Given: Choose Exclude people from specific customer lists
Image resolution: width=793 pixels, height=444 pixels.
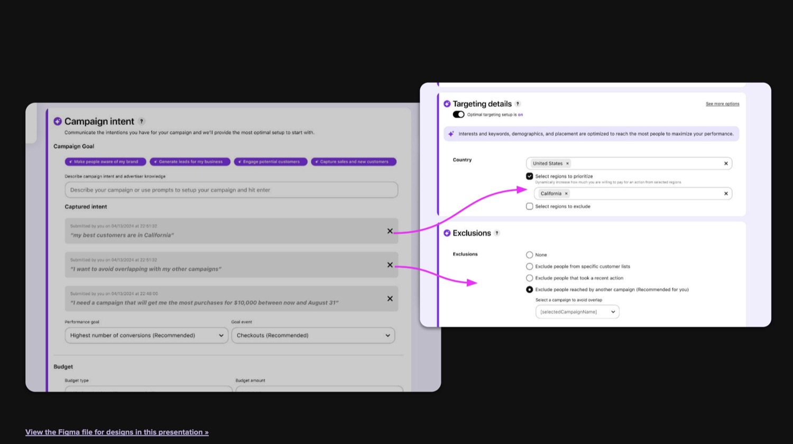Looking at the screenshot, I should [x=529, y=266].
